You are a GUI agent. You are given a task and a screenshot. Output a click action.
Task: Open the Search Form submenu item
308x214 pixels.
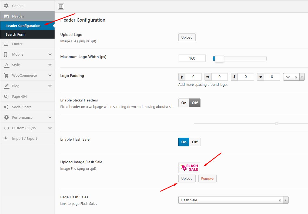(27, 34)
